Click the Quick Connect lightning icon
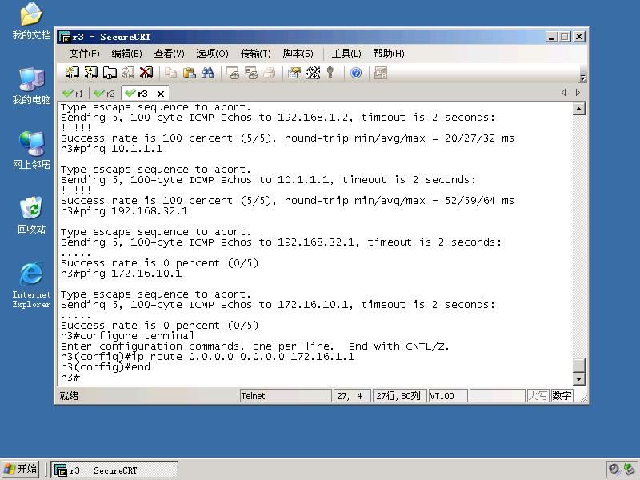640x480 pixels. (x=91, y=73)
